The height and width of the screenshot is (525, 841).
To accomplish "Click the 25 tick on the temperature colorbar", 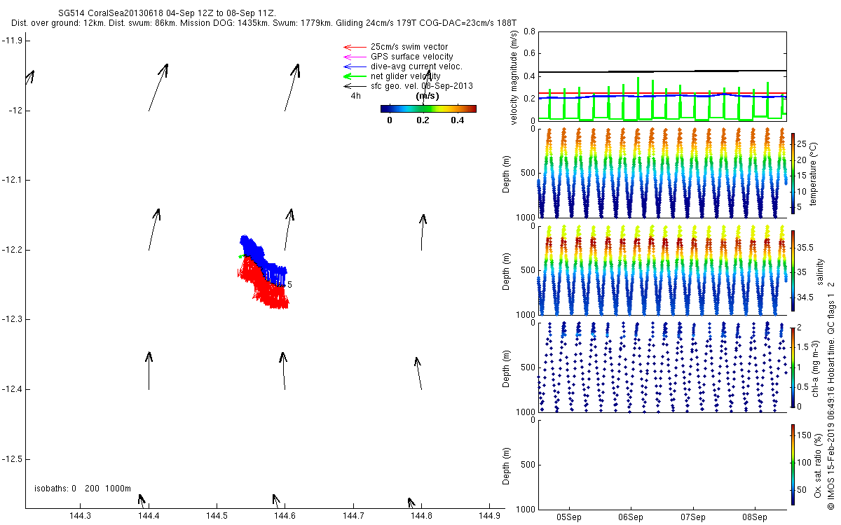I will click(802, 144).
